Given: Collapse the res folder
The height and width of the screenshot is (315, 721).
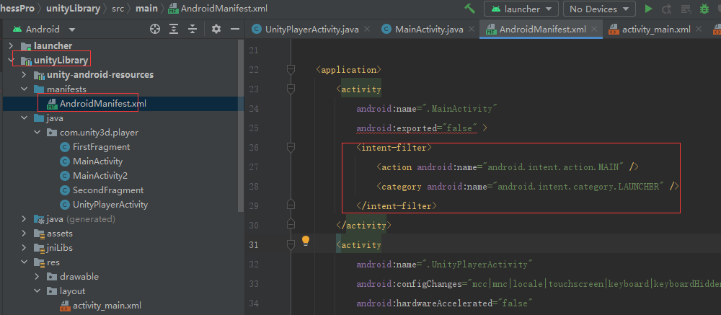Looking at the screenshot, I should click(x=24, y=262).
